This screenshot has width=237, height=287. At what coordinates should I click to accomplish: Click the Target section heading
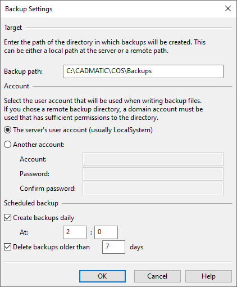pos(13,28)
